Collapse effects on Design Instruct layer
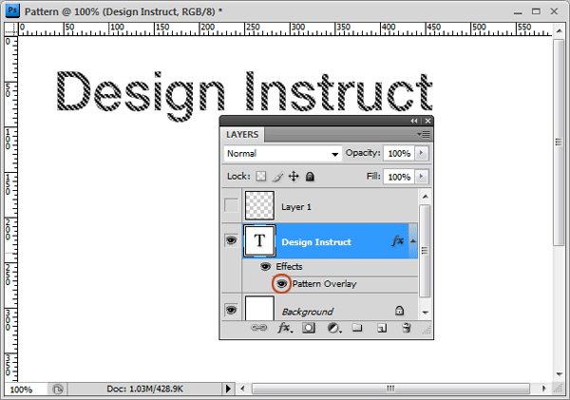This screenshot has height=400, width=570. [x=413, y=240]
